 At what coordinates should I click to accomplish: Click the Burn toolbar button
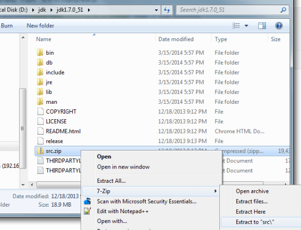[x=7, y=25]
